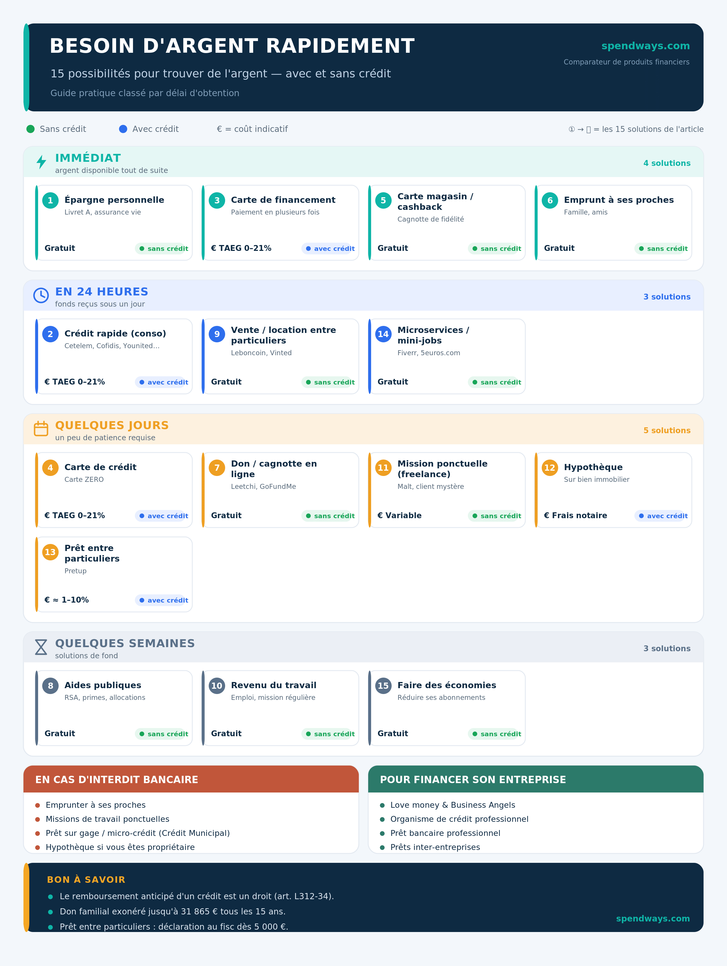Click number badge 15 on Faire des économies
This screenshot has width=727, height=966.
pyautogui.click(x=383, y=686)
